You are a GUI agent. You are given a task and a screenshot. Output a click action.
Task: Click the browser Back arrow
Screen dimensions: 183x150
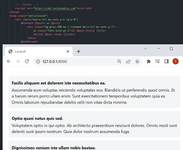pos(9,61)
